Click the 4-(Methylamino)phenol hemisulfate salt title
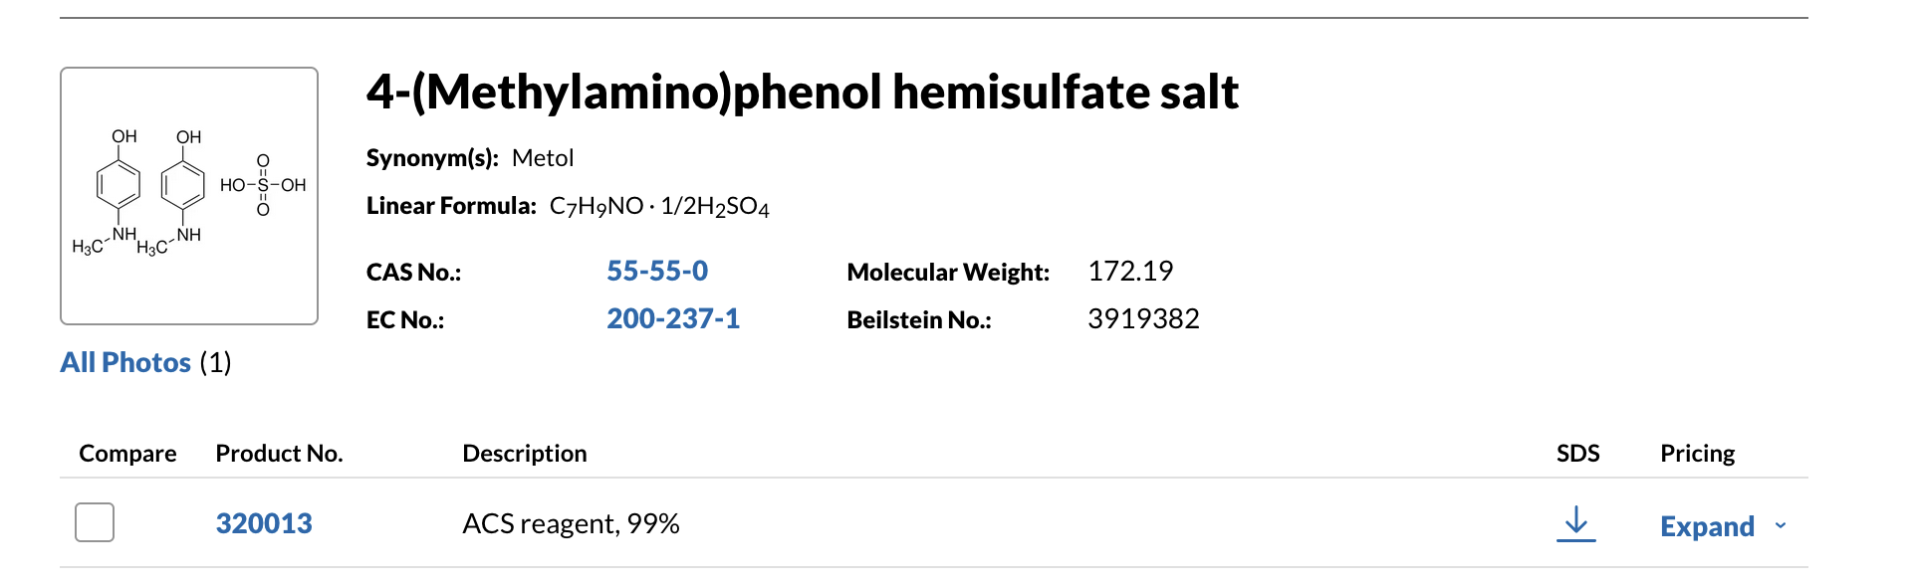This screenshot has height=585, width=1916. coord(803,93)
